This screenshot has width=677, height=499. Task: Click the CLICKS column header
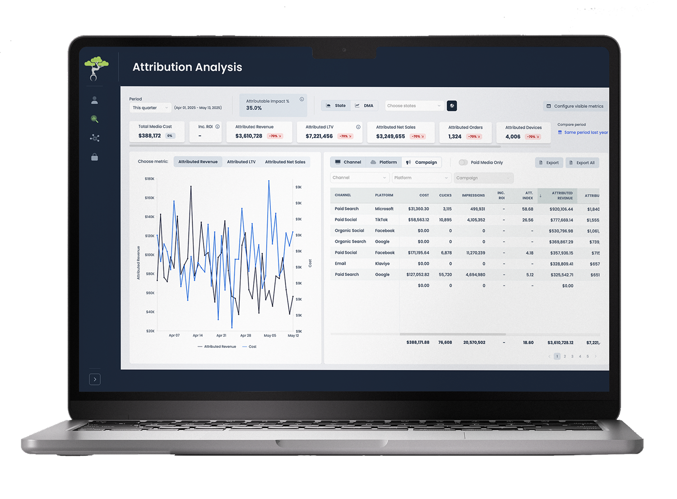click(445, 196)
